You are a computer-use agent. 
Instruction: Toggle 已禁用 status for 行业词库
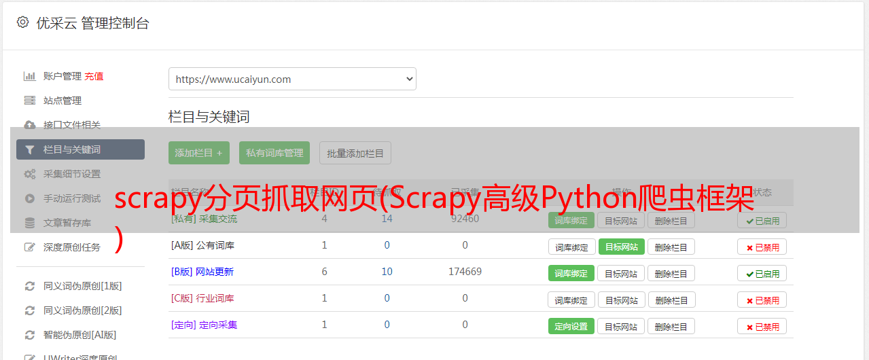pyautogui.click(x=762, y=300)
